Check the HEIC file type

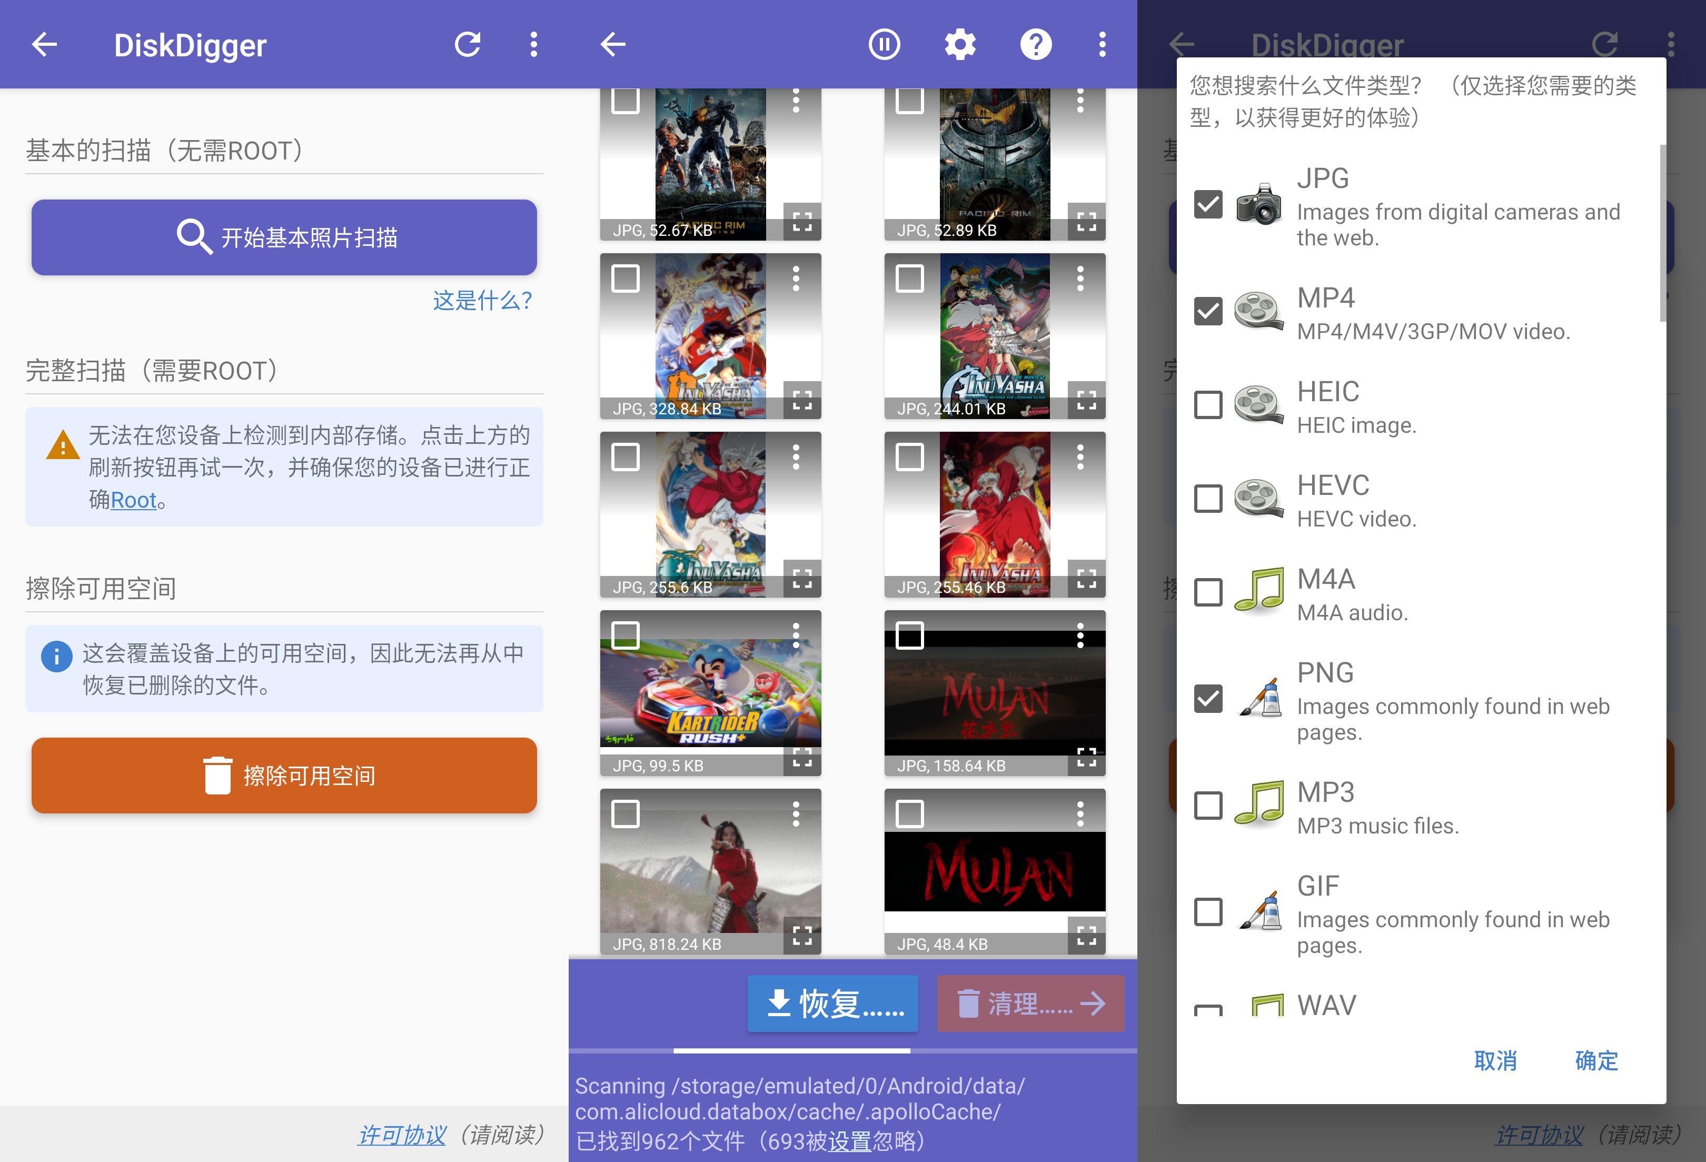pos(1207,404)
